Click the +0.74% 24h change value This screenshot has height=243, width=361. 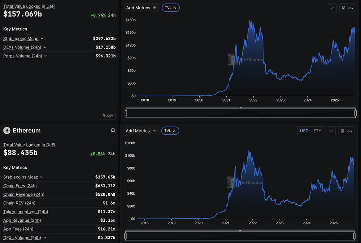pyautogui.click(x=98, y=15)
